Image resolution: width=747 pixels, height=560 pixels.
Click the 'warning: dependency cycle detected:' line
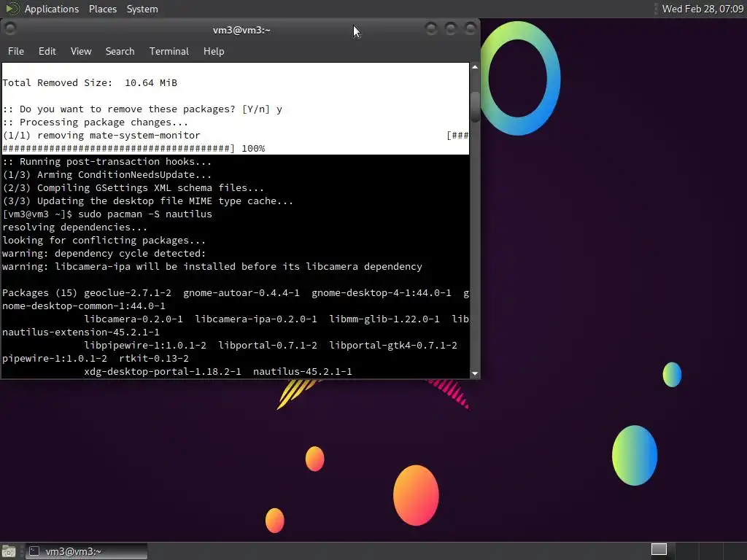104,253
